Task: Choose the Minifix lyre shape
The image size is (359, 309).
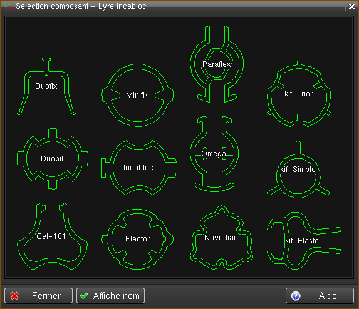Action: [x=138, y=95]
